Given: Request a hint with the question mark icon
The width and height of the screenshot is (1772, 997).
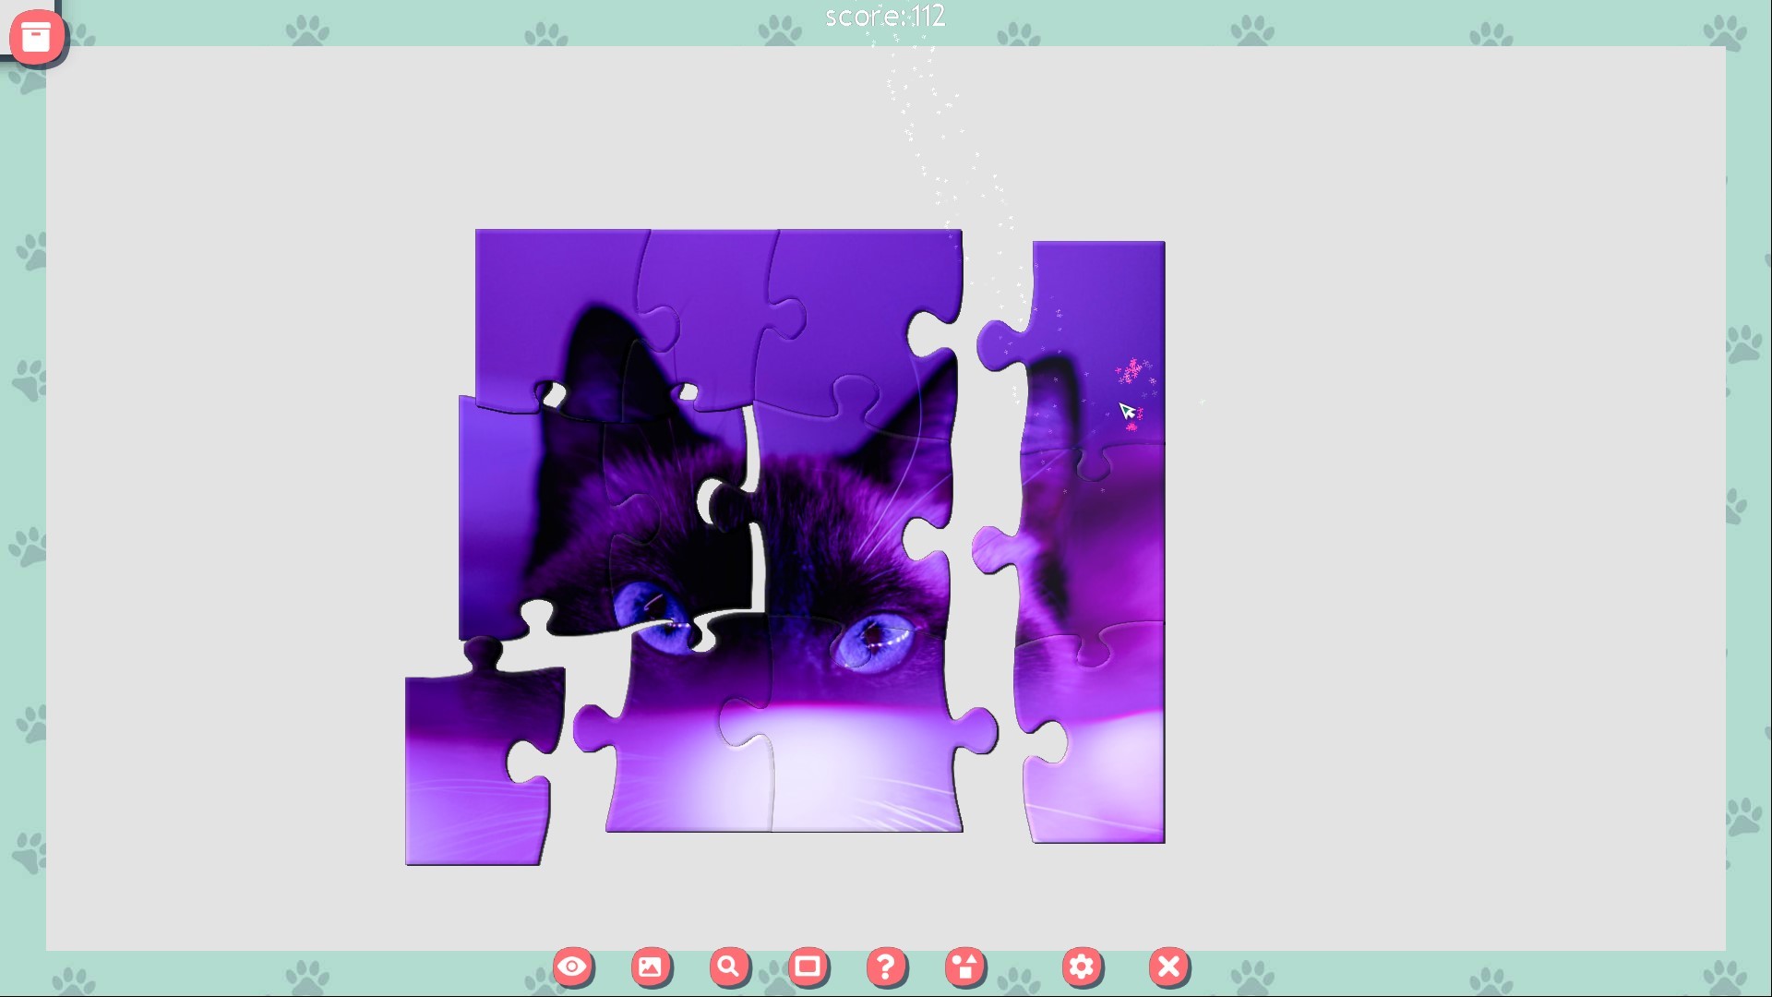Looking at the screenshot, I should click(886, 967).
